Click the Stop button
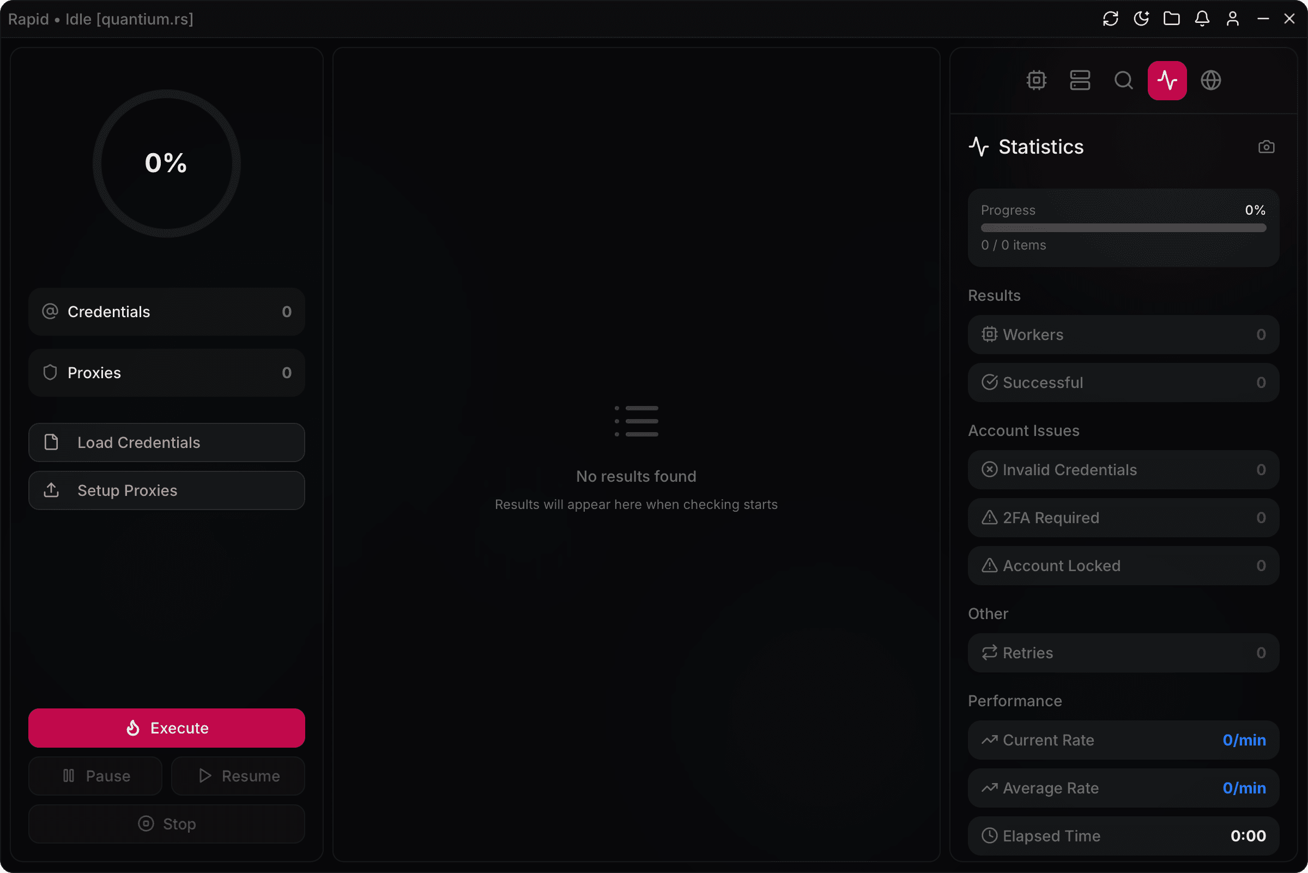Screen dimensions: 1308x873 (x=166, y=824)
